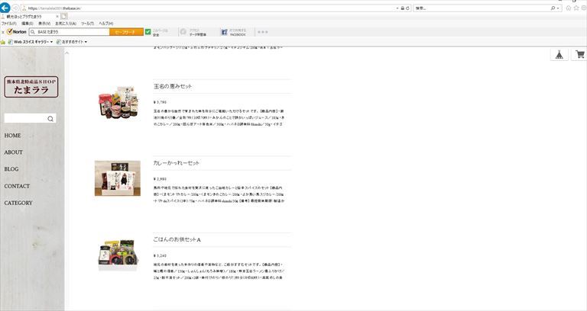This screenshot has width=587, height=311.
Task: Click the small up chevron beside sidebar
Action: 67,53
